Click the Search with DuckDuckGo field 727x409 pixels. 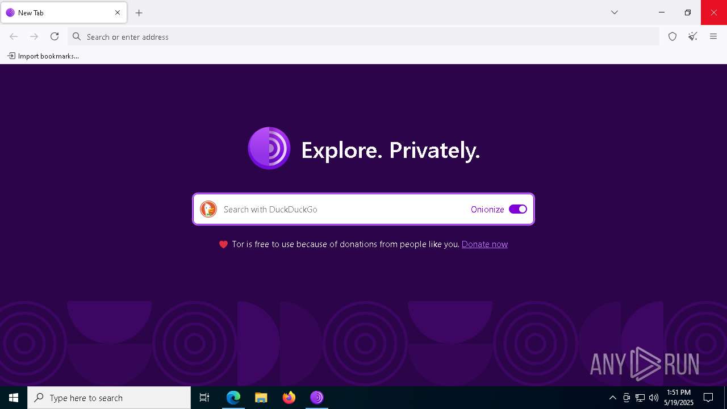coord(363,209)
